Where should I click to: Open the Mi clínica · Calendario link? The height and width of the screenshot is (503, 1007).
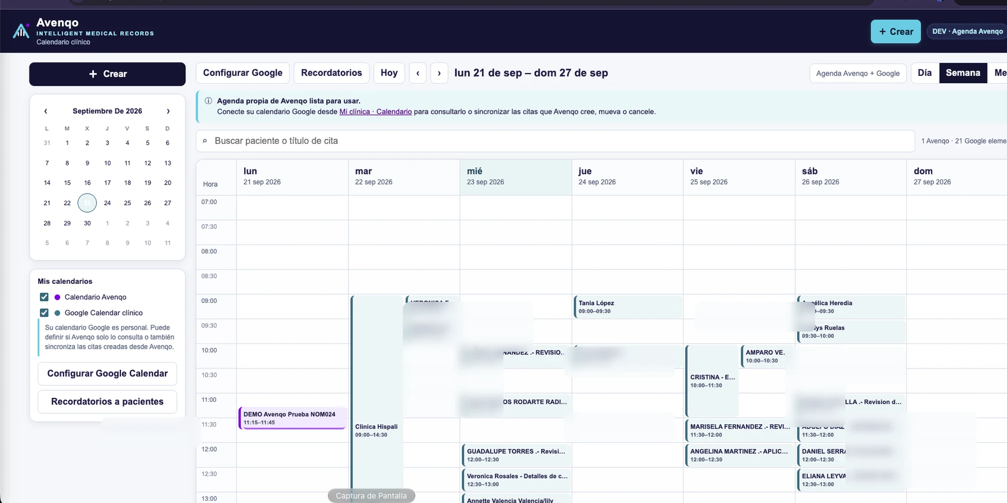pyautogui.click(x=376, y=112)
